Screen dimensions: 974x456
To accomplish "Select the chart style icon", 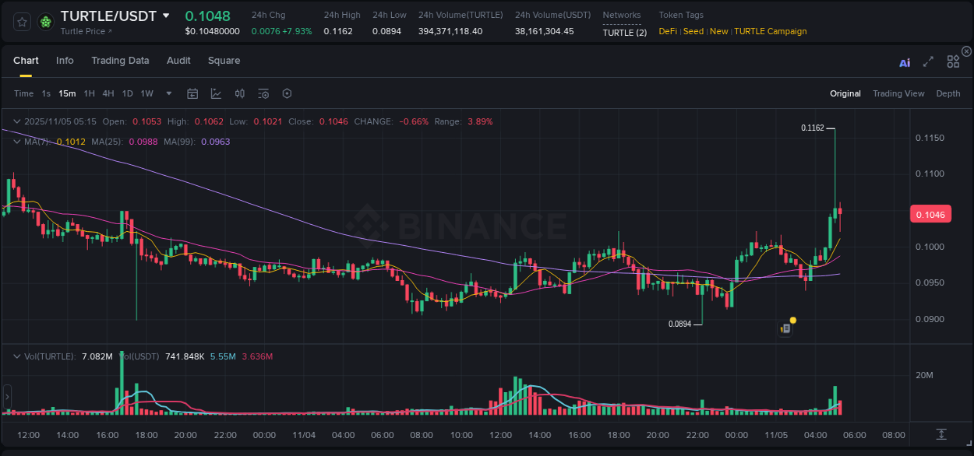I will [x=215, y=93].
